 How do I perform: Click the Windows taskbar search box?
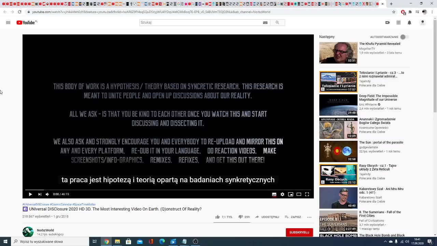point(50,242)
